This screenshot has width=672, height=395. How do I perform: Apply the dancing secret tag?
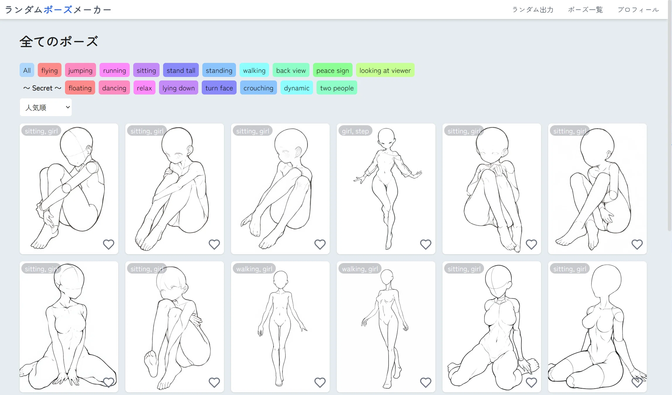click(x=114, y=88)
